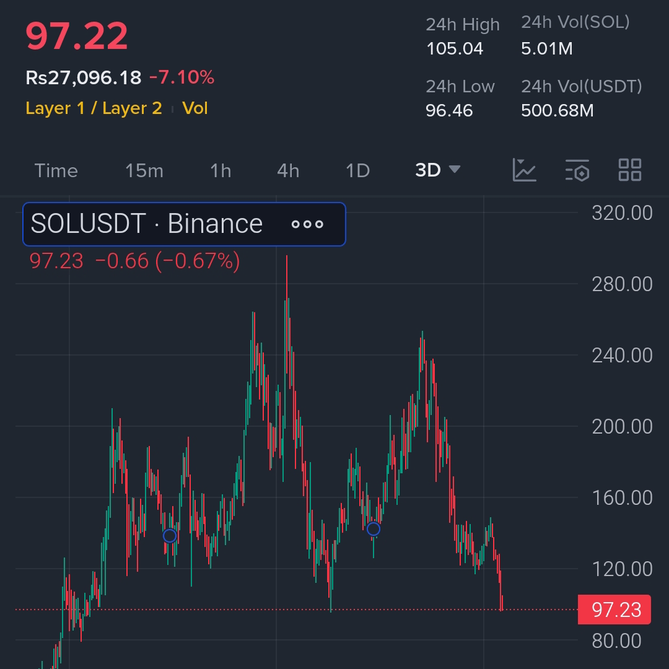669x669 pixels.
Task: Click the 97.23 −0.66 (−0.67%) chart legend
Action: pos(135,261)
